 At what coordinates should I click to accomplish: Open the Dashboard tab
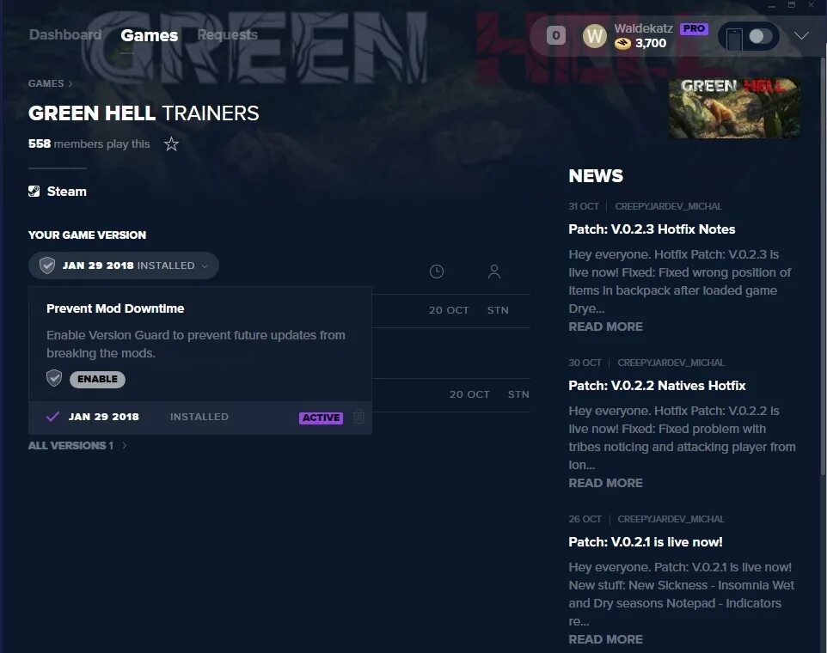coord(64,34)
